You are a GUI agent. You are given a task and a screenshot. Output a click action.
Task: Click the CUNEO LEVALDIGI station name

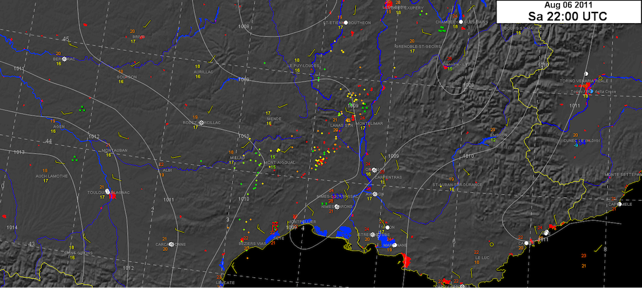click(581, 140)
